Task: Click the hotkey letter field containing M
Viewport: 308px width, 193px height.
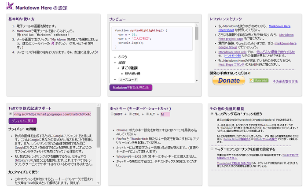Action: pyautogui.click(x=165, y=114)
